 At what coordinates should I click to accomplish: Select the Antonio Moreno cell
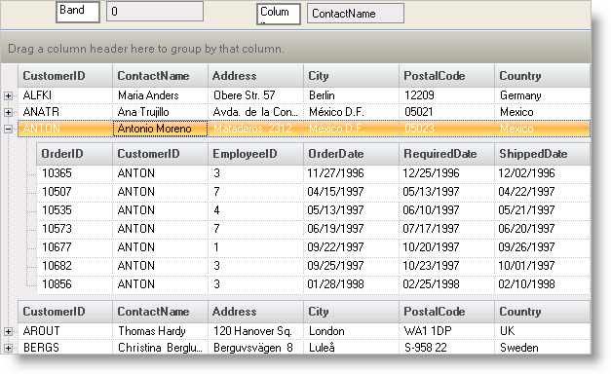[160, 129]
